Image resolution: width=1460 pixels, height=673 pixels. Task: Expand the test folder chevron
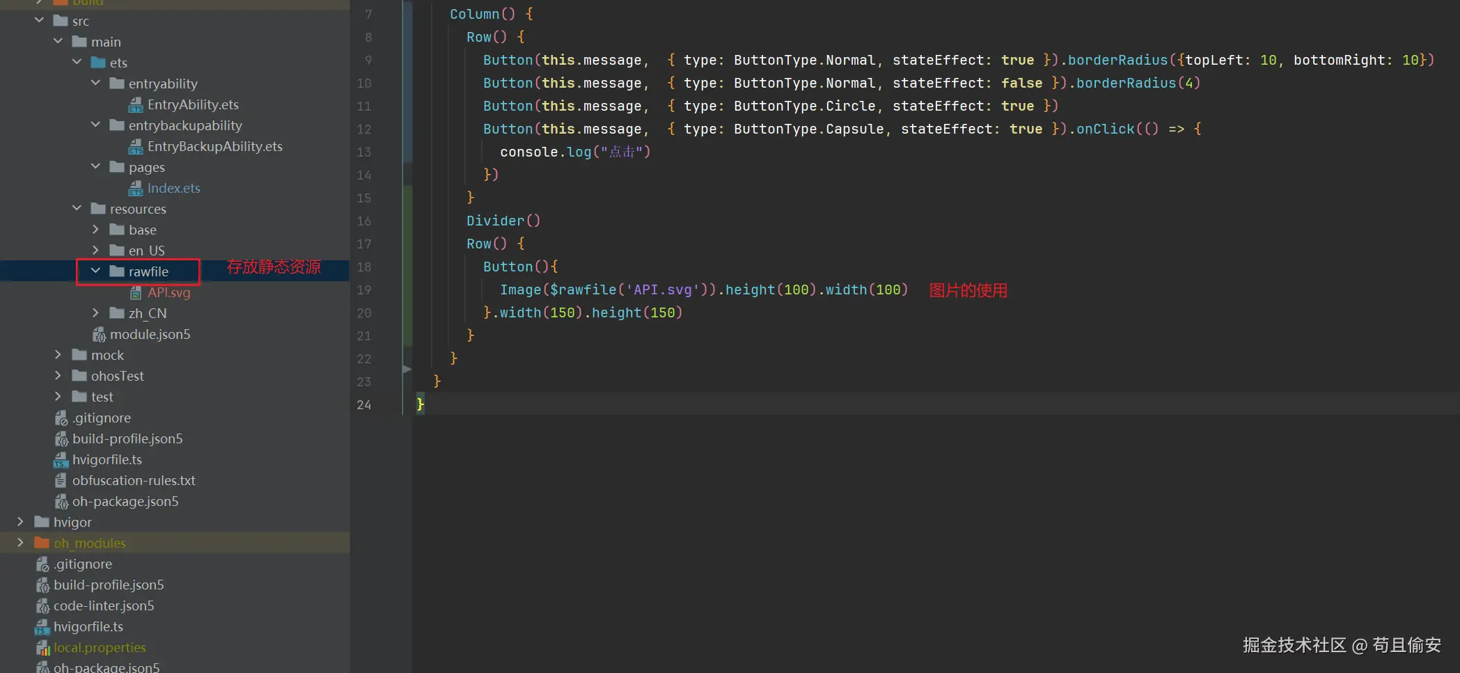pos(58,396)
